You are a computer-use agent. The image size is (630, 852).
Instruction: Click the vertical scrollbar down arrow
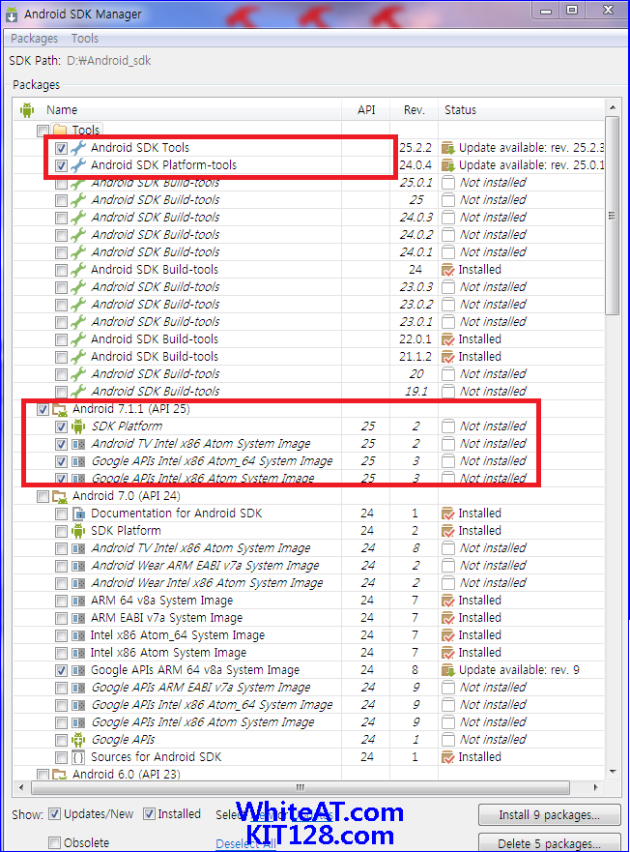[x=613, y=772]
